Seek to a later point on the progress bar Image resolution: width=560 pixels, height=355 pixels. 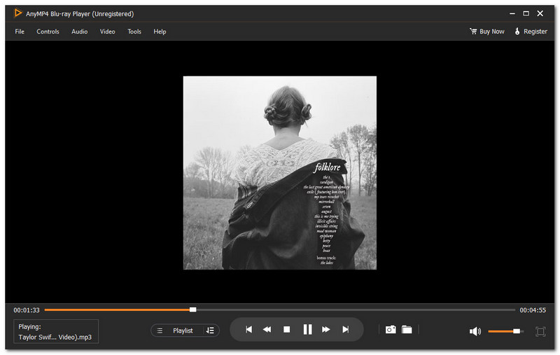356,309
